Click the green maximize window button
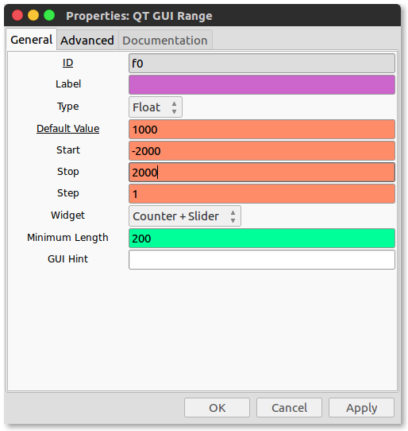Viewport: 408px width, 431px height. tap(49, 15)
